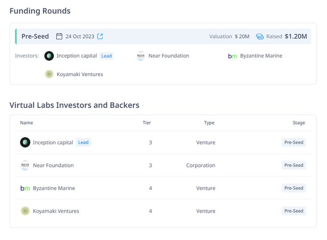
Task: Click Venture type for Inception capital
Action: tap(206, 142)
